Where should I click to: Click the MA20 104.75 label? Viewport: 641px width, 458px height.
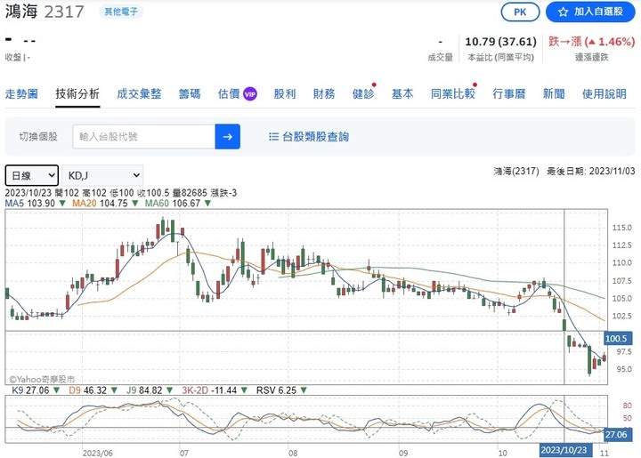click(100, 204)
